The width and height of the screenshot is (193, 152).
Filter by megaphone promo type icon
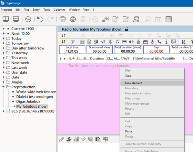[x=103, y=42]
